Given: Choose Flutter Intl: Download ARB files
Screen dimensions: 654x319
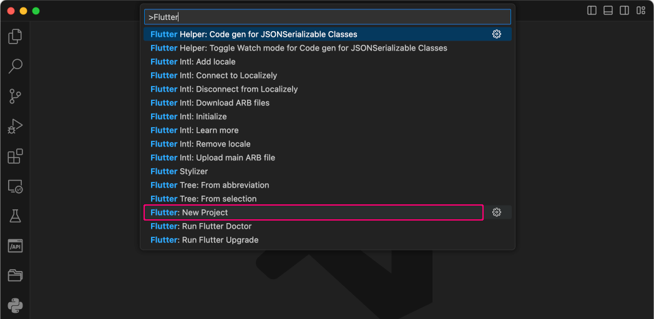Looking at the screenshot, I should click(x=328, y=103).
